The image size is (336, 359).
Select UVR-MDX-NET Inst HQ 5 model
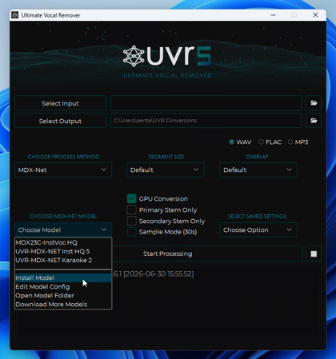click(63, 251)
